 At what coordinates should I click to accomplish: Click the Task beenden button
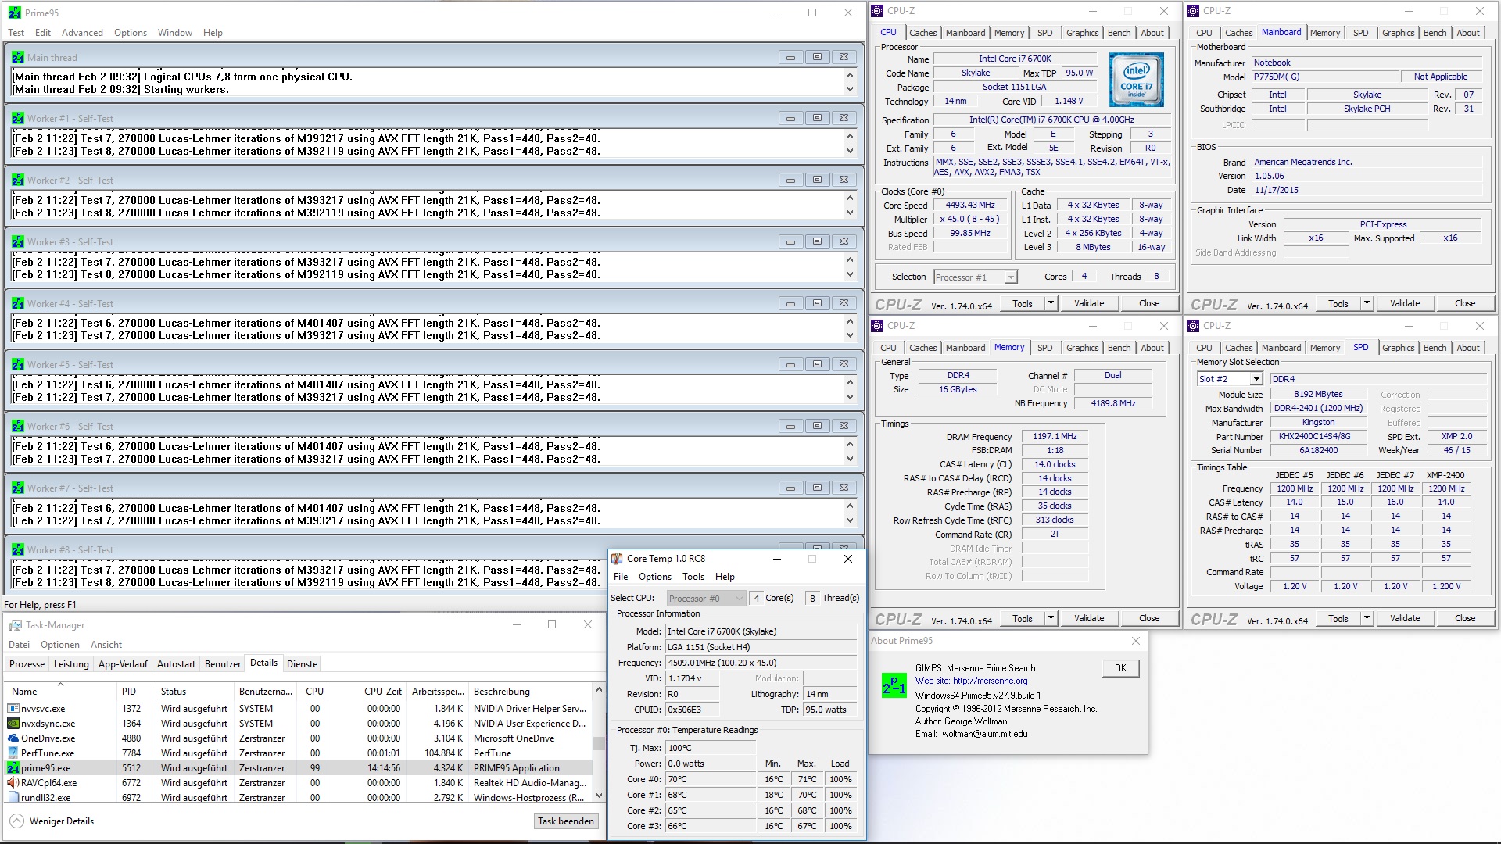pos(566,821)
